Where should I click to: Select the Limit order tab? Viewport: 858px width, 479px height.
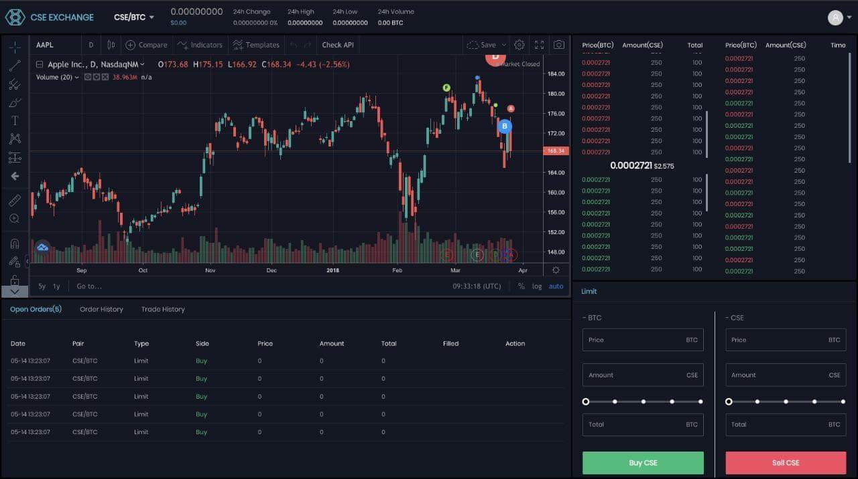589,291
